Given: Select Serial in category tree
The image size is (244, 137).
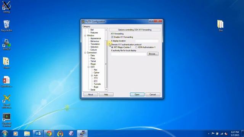Looking at the screenshot, I should tap(93, 90).
